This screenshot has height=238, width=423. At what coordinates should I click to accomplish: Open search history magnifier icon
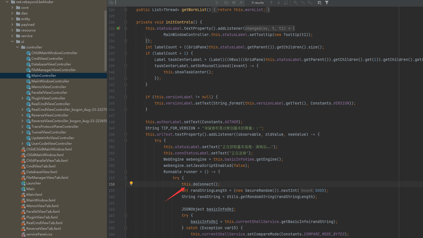click(x=111, y=3)
